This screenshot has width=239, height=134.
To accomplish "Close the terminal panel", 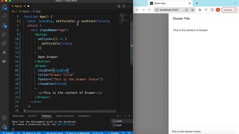I will coord(130,116).
